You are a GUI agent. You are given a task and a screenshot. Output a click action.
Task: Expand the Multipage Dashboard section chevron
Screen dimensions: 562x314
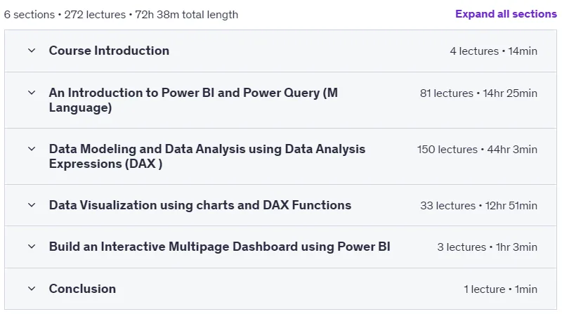pyautogui.click(x=32, y=247)
